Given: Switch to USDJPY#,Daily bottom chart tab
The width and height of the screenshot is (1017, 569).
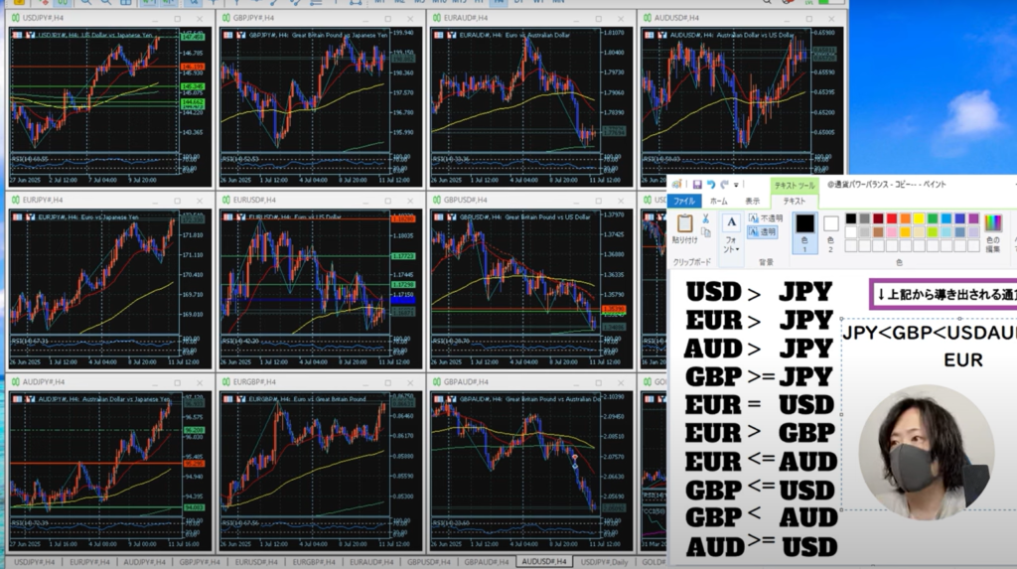Looking at the screenshot, I should [605, 562].
